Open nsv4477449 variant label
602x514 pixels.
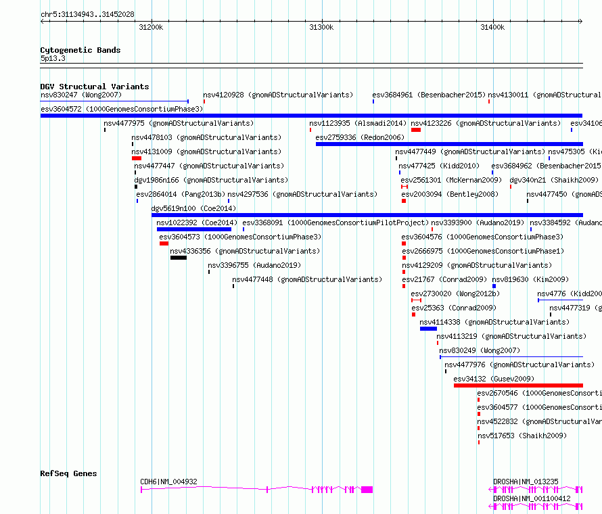(470, 151)
